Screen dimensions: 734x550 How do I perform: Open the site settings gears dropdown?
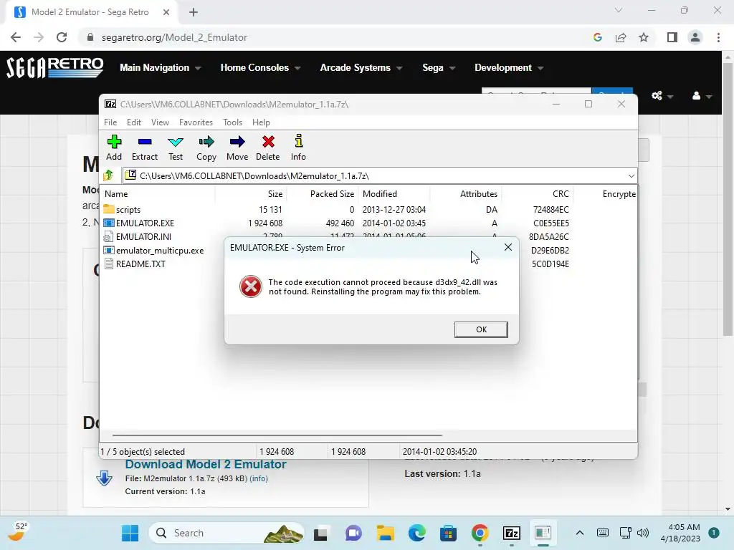click(x=662, y=96)
